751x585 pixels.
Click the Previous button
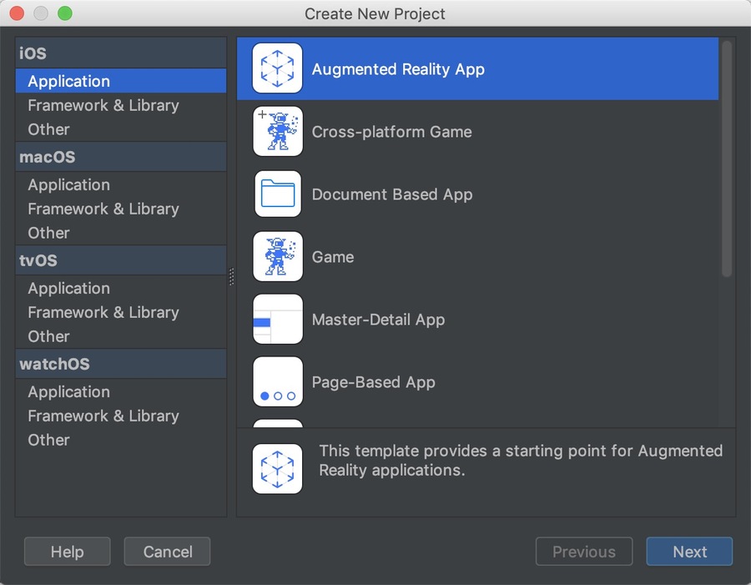pyautogui.click(x=584, y=552)
